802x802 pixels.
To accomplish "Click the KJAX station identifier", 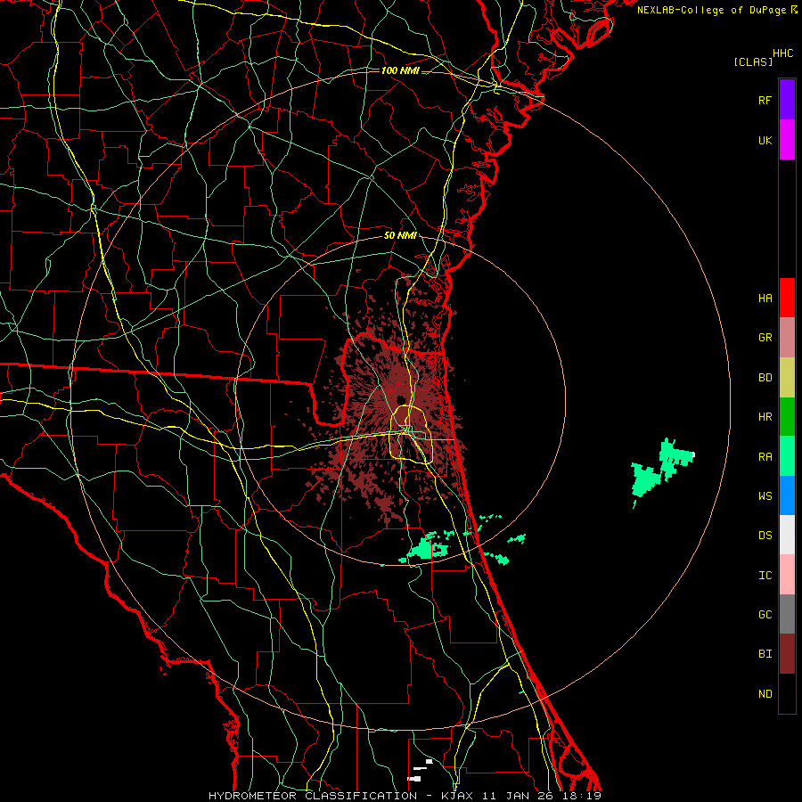I will [x=457, y=796].
